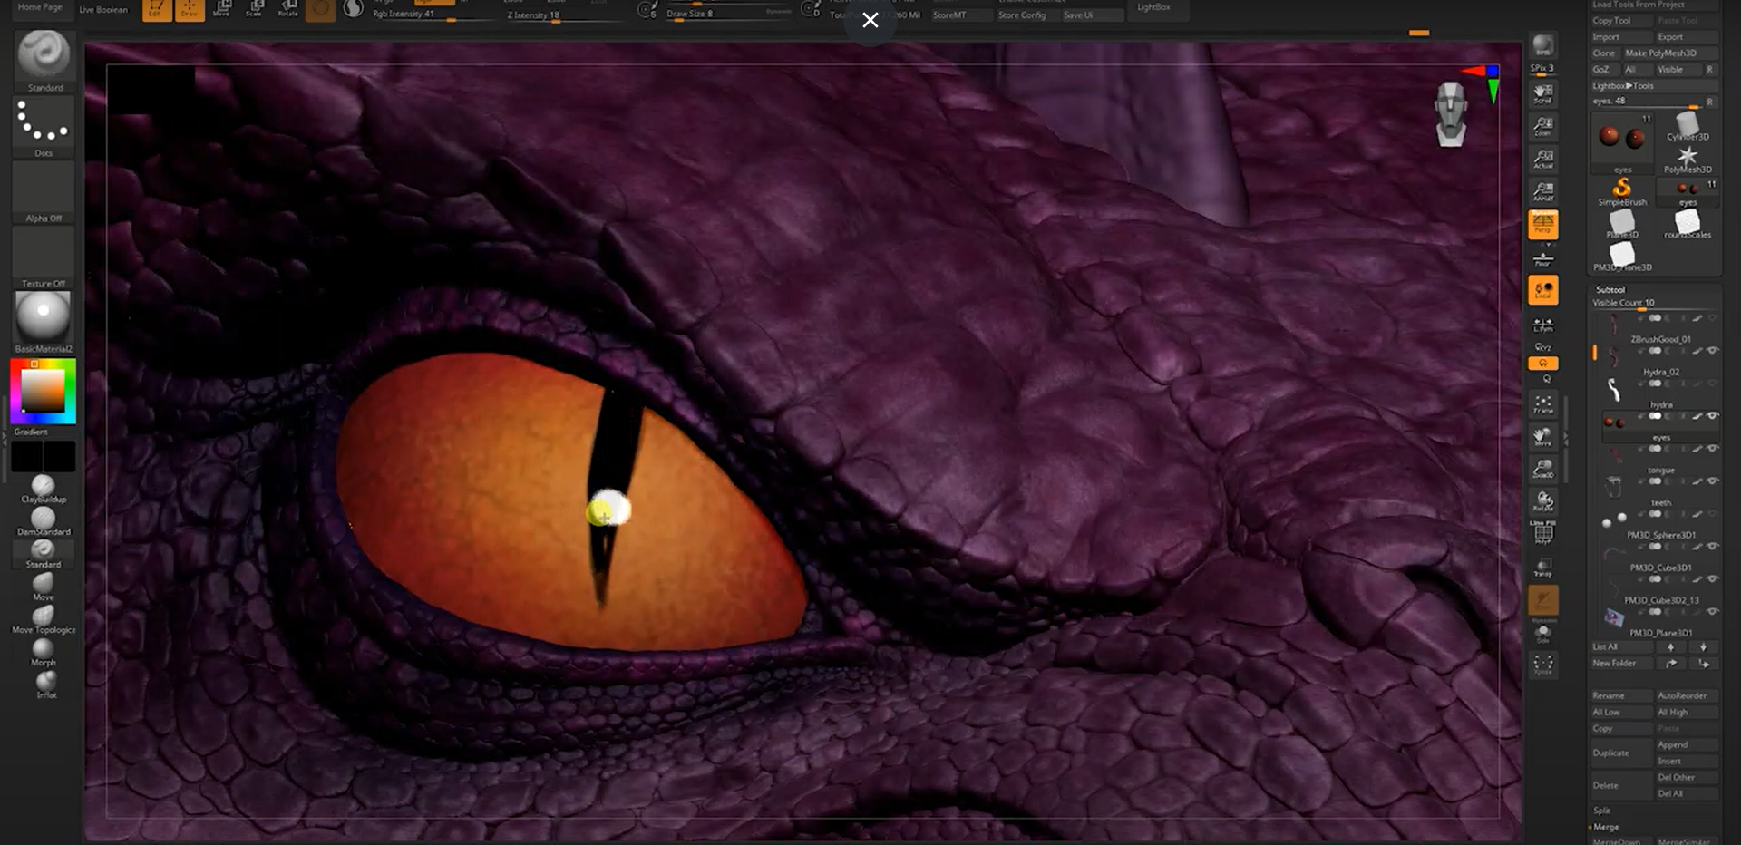Pick the Move Topological brush
This screenshot has height=845, width=1741.
[x=43, y=617]
